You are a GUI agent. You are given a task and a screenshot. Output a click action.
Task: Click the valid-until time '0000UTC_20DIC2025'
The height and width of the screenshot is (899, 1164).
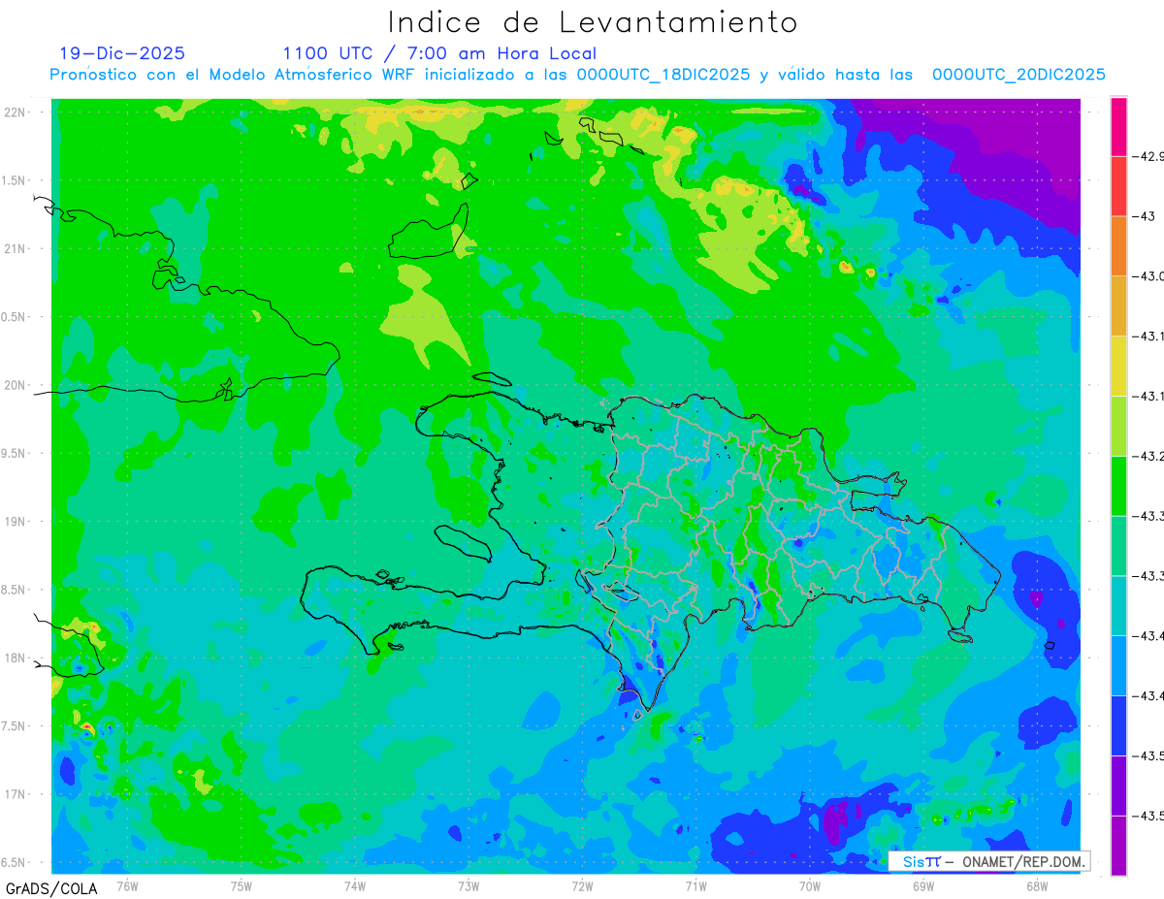click(x=1018, y=75)
